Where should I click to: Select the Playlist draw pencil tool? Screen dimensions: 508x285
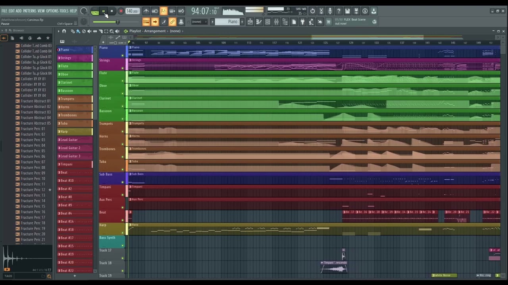coord(73,31)
